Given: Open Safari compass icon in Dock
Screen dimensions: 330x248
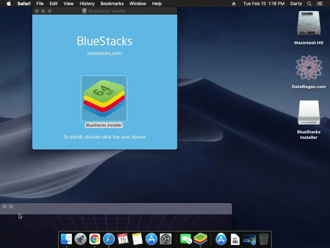Looking at the screenshot, I should click(x=109, y=239).
